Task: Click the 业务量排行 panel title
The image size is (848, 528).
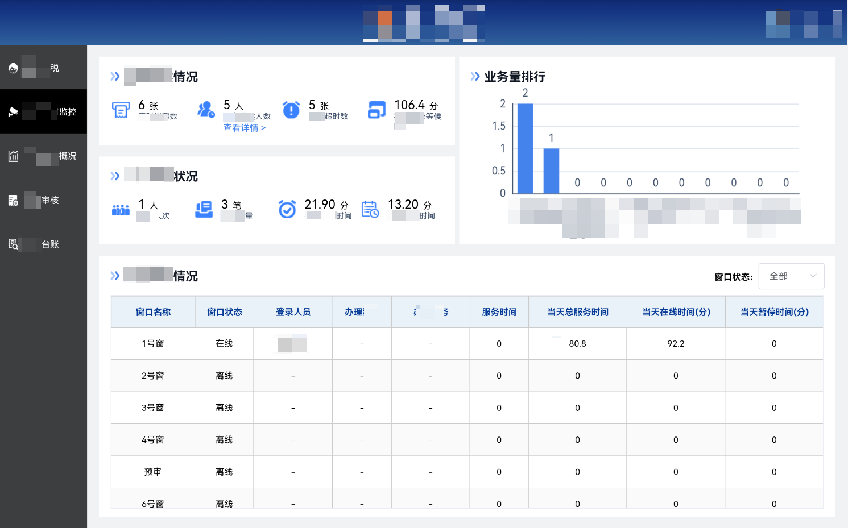Action: click(x=515, y=77)
